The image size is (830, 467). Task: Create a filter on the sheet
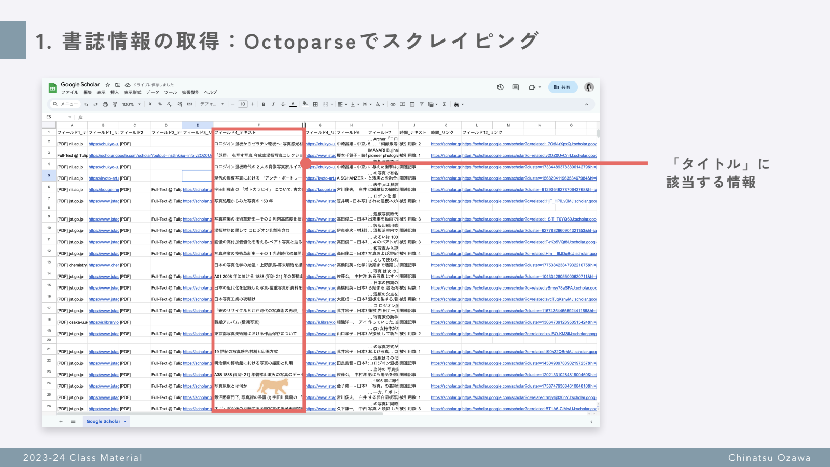tap(422, 104)
